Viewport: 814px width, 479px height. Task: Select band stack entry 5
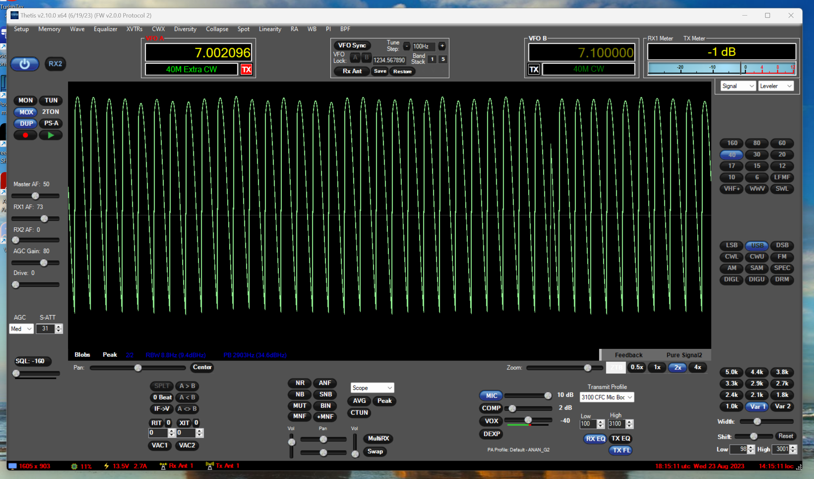tap(443, 59)
